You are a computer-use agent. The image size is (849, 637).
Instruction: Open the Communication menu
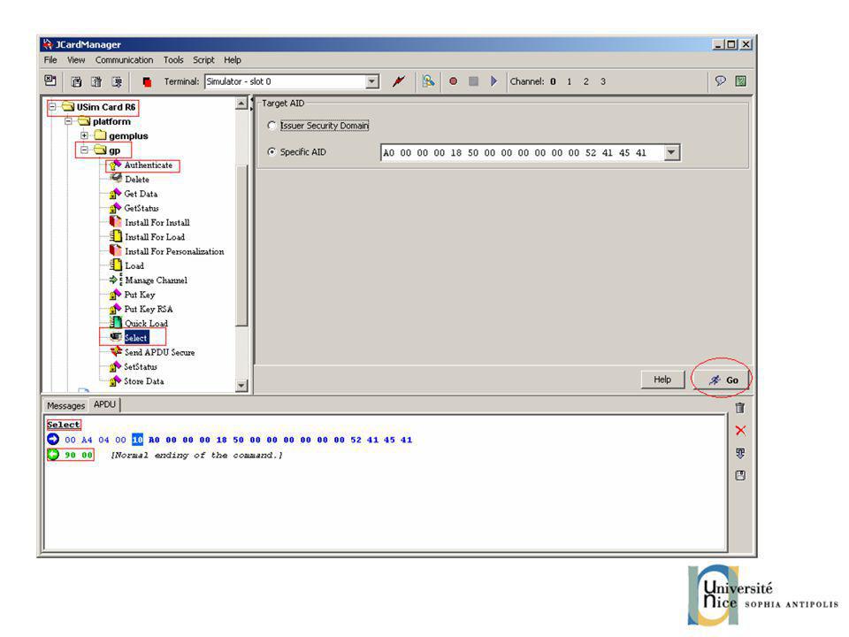click(124, 60)
